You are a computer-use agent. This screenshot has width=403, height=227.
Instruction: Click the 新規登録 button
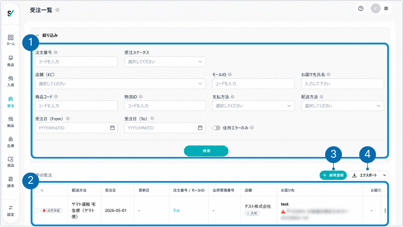[x=333, y=175]
